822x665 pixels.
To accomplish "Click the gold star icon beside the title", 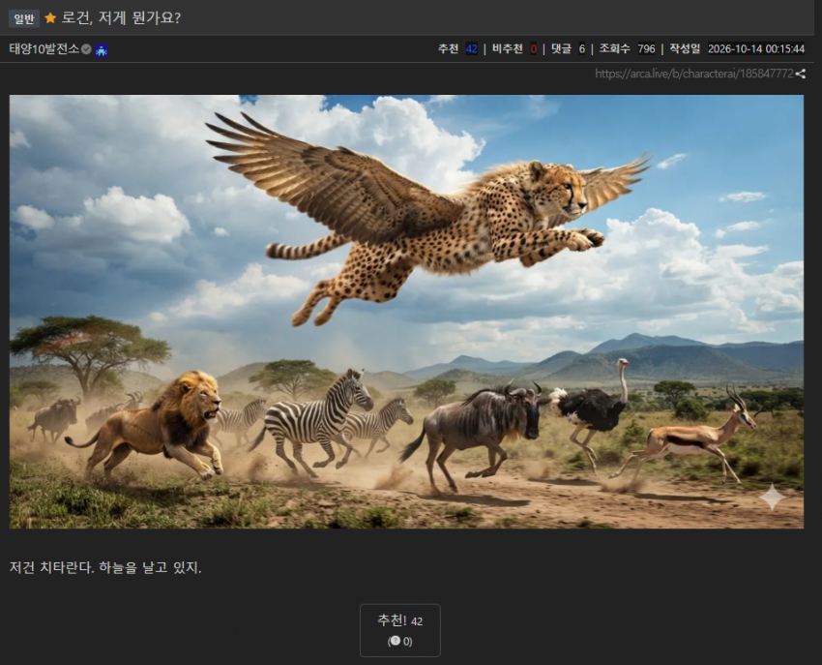I will click(x=50, y=18).
